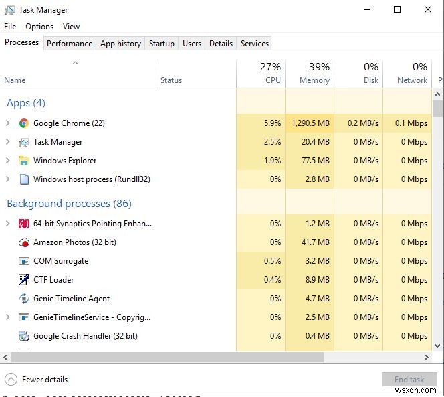Select the Apps (4) group heading

click(x=26, y=103)
